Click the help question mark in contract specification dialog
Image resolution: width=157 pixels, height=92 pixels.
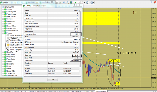click(x=75, y=5)
